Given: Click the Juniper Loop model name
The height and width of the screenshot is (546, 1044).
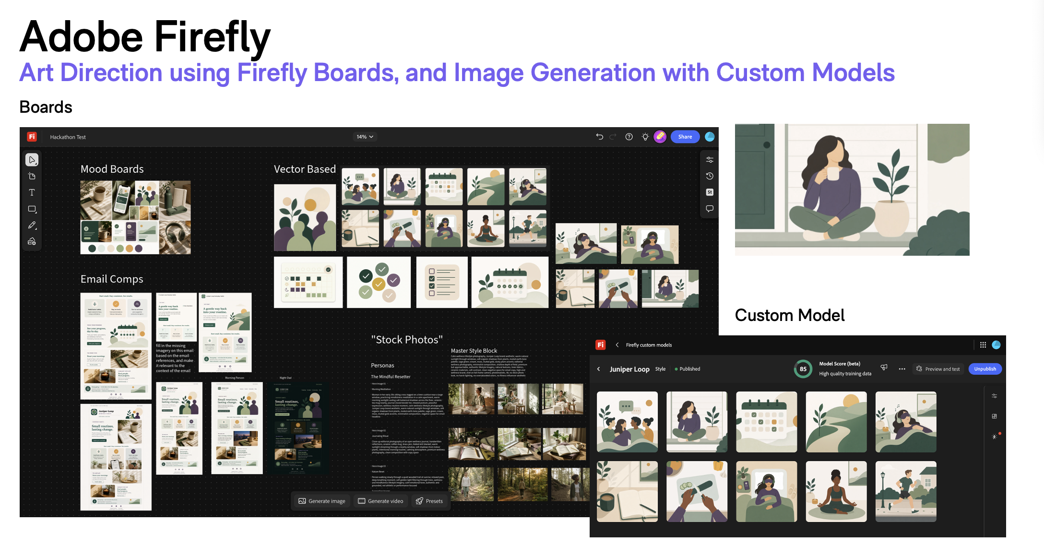Looking at the screenshot, I should pyautogui.click(x=629, y=369).
